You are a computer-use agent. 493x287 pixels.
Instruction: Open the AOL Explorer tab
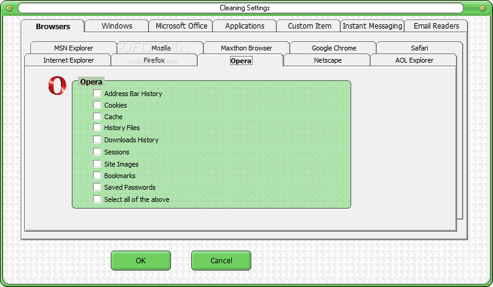point(414,60)
